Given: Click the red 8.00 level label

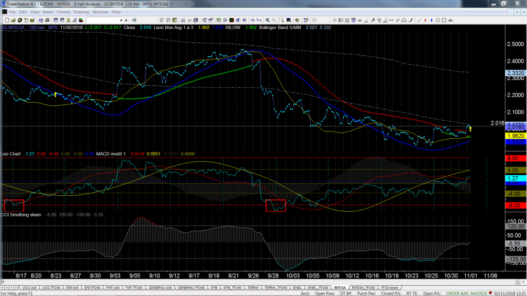Looking at the screenshot, I should point(516,158).
